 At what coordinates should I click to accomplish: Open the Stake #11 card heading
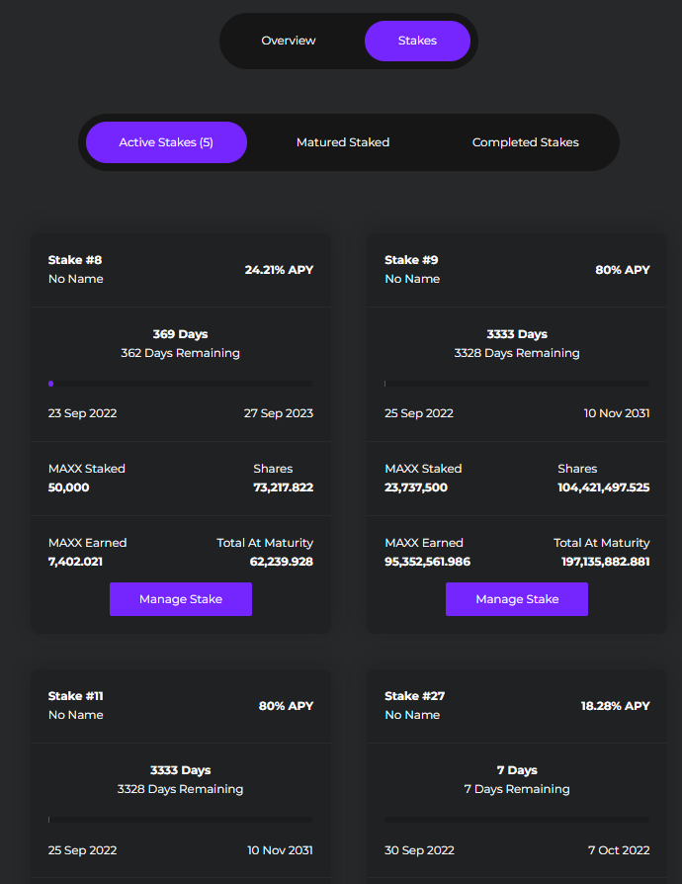pyautogui.click(x=76, y=696)
